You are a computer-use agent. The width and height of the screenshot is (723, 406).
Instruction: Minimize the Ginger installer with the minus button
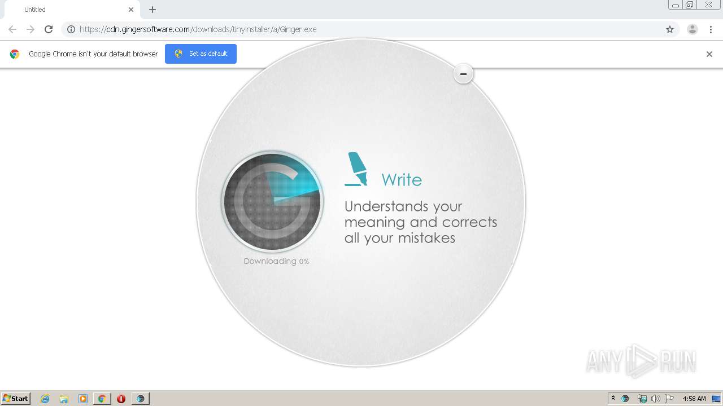(x=463, y=74)
